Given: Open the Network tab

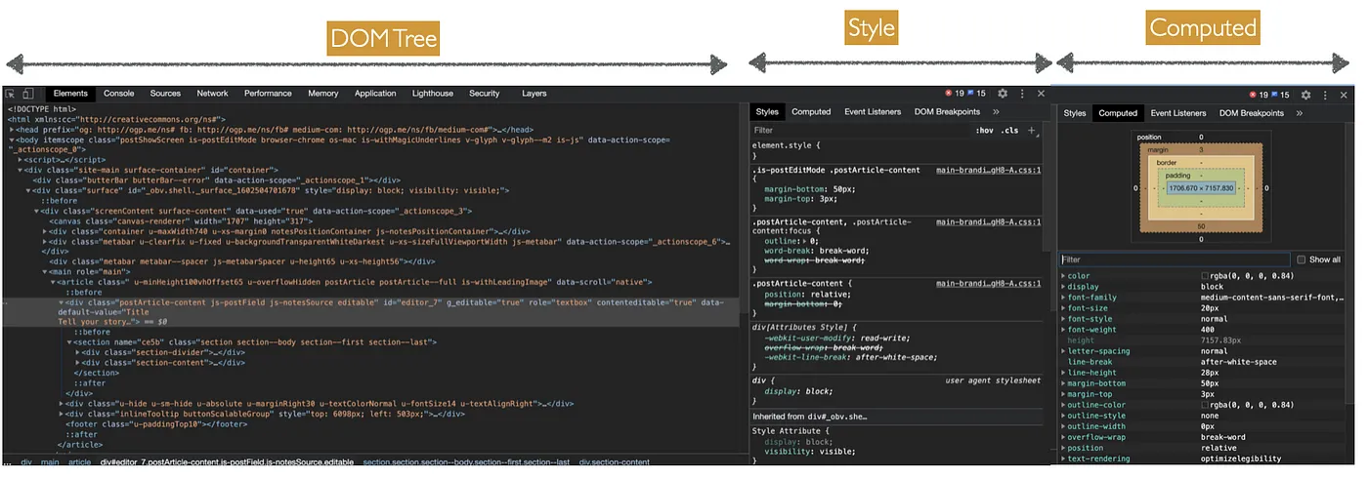Looking at the screenshot, I should pos(212,94).
